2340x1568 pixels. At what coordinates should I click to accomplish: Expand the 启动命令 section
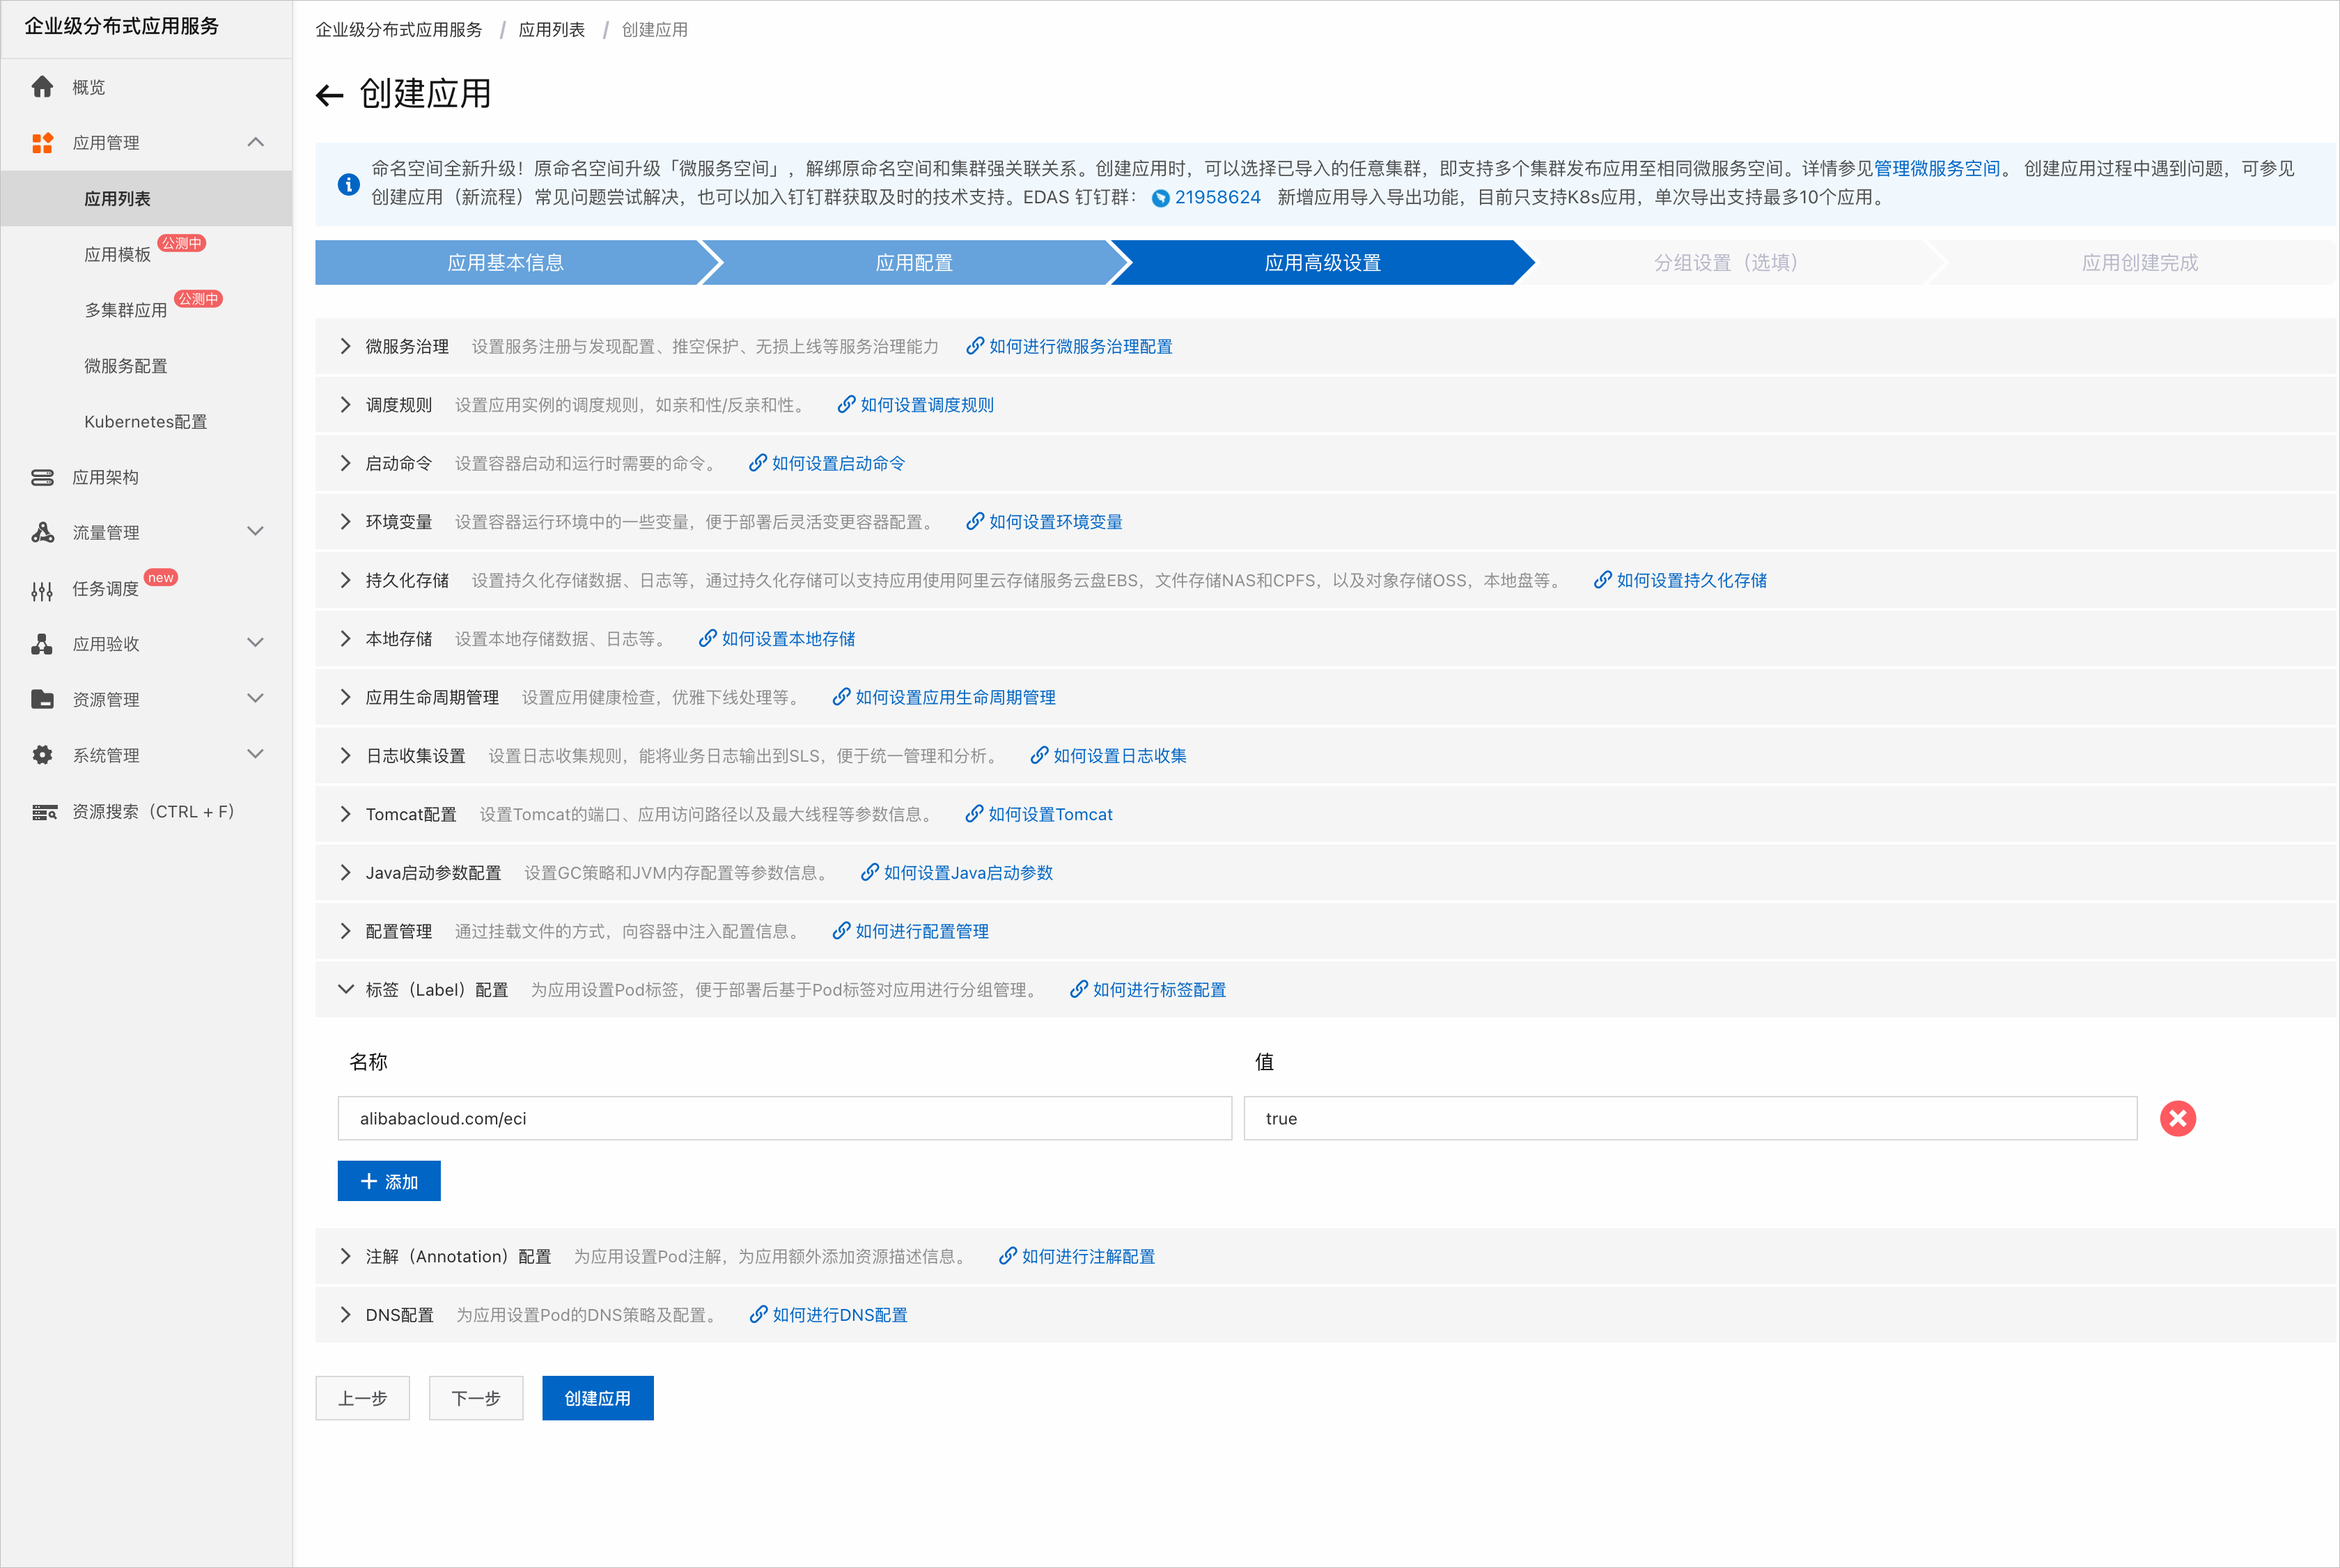coord(345,463)
